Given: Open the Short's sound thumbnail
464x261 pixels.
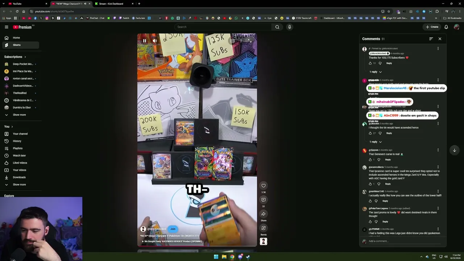Looking at the screenshot, I should click(264, 241).
